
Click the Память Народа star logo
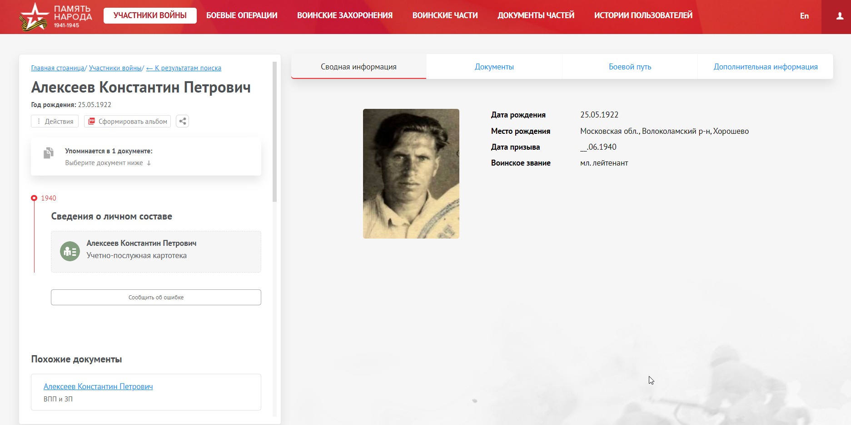click(34, 16)
